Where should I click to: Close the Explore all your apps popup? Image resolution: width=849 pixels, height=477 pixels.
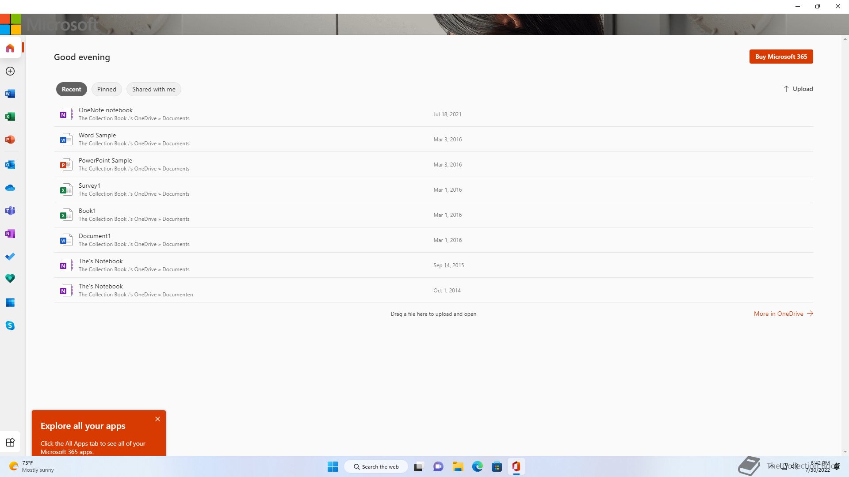coord(157,419)
